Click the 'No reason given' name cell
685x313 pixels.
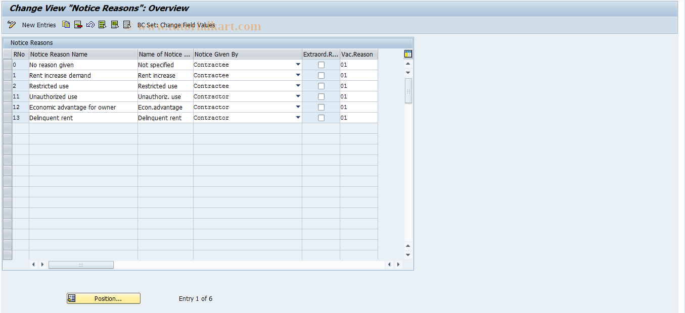(83, 65)
